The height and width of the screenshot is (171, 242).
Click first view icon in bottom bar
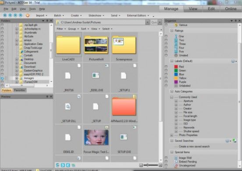click(57, 165)
